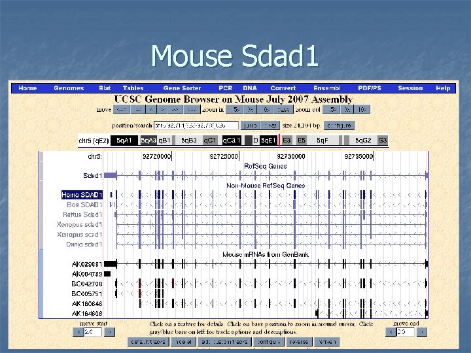This screenshot has width=471, height=353.
Task: Click move start left arrow button
Action: pyautogui.click(x=78, y=332)
